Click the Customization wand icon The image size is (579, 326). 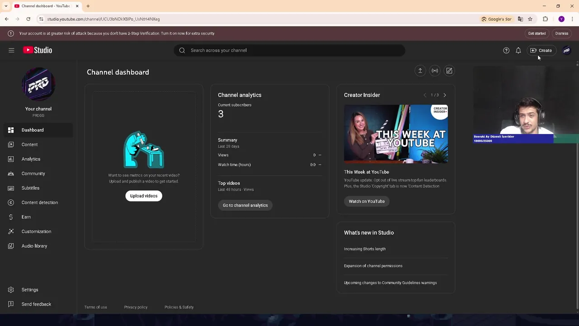(11, 231)
